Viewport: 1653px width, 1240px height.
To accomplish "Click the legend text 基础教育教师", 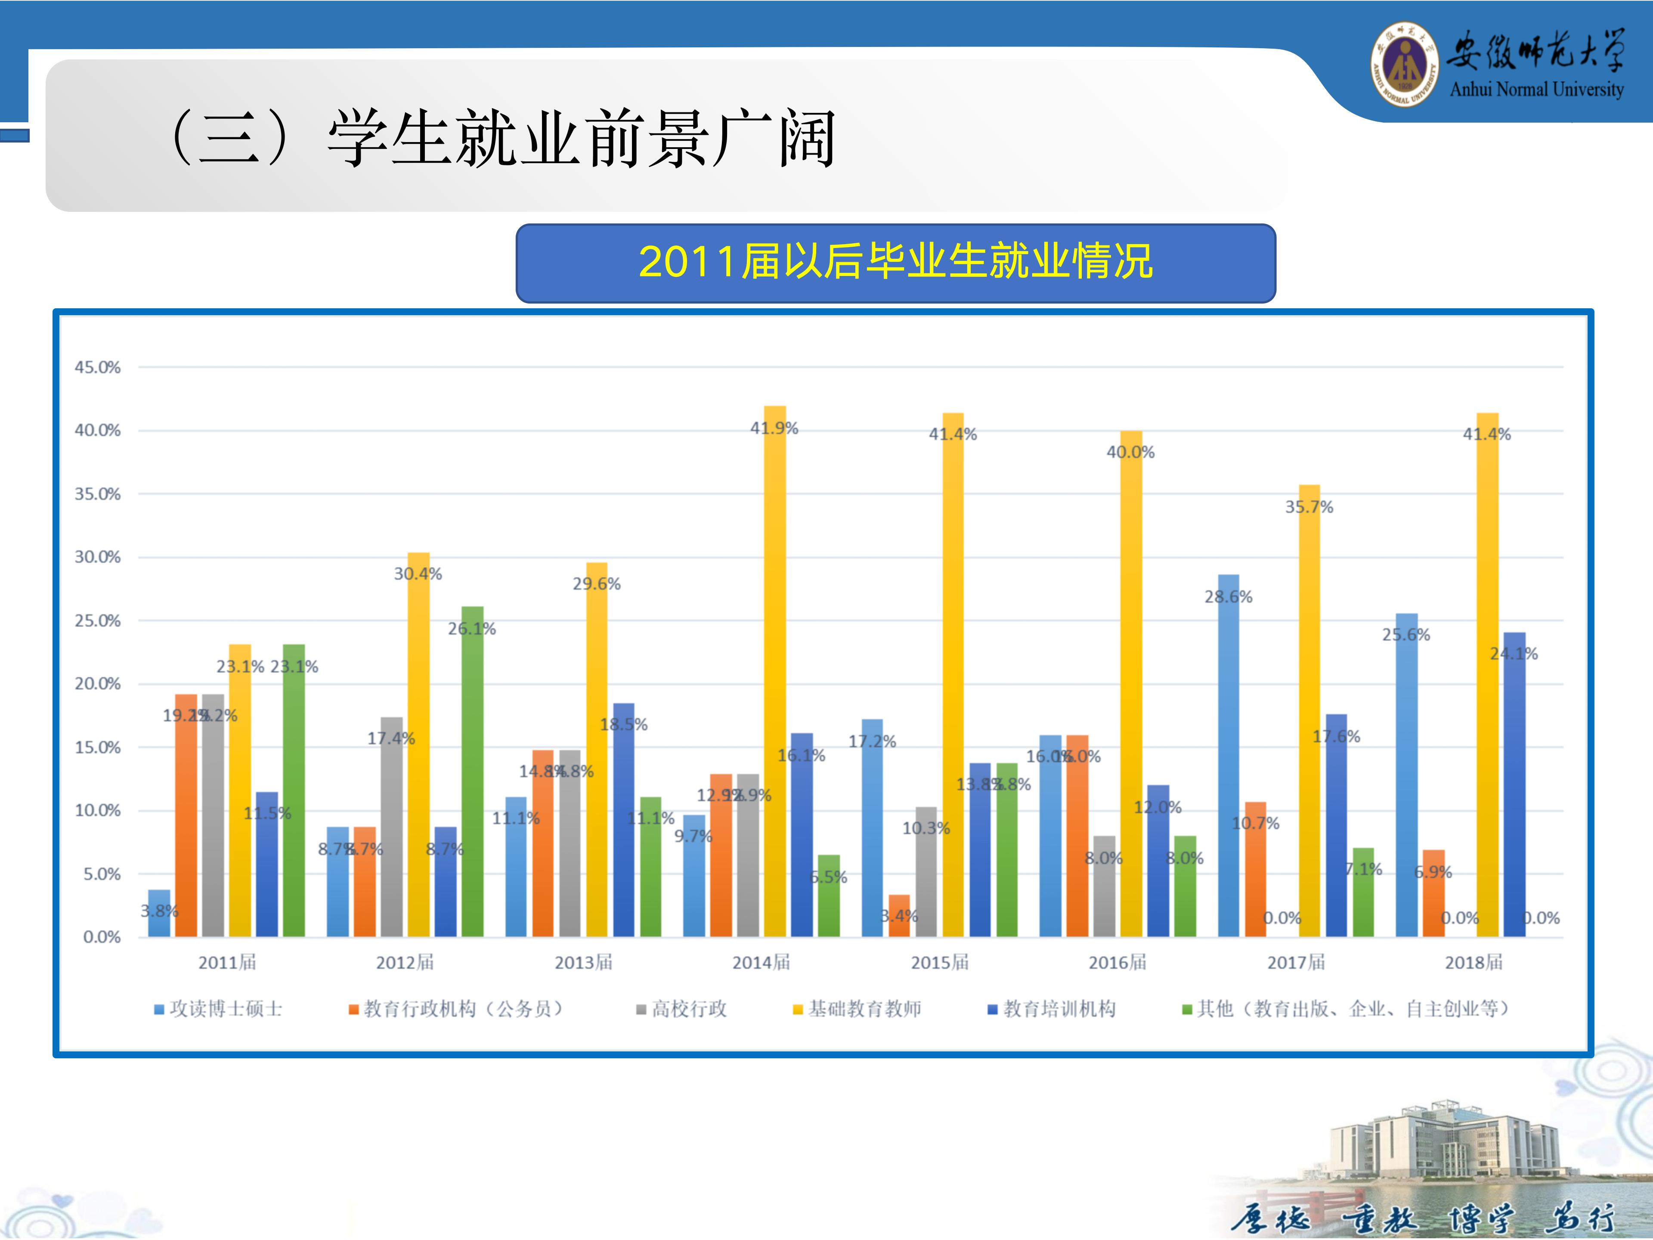I will 865,1010.
